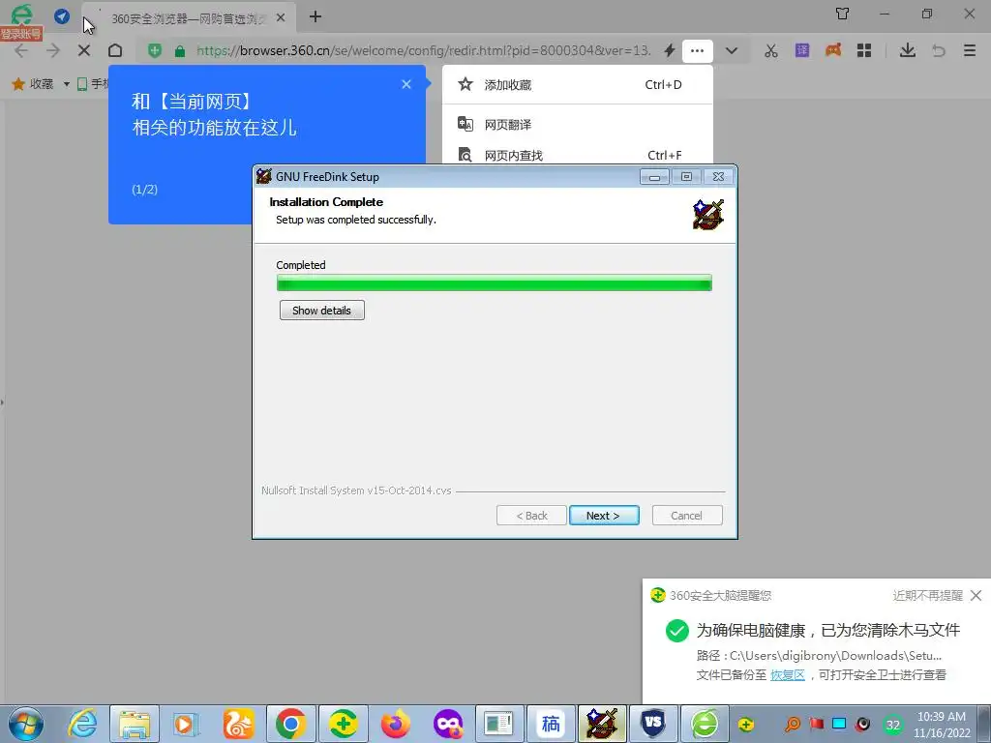Switch to 360 browser taskbar button

[705, 724]
